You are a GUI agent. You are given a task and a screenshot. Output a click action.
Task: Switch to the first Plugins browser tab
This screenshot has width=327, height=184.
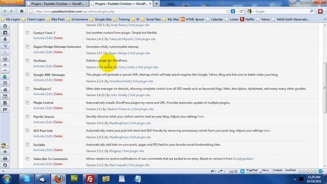pyautogui.click(x=57, y=4)
